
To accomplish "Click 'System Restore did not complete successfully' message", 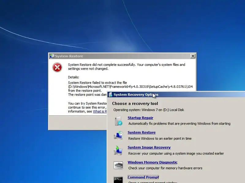I will [x=126, y=66].
